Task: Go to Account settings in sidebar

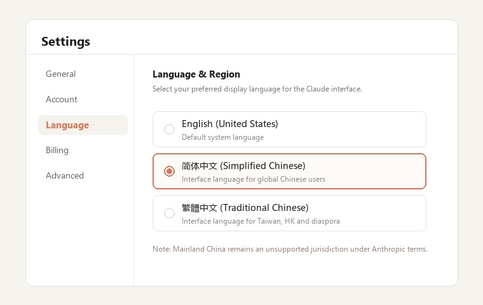Action: click(x=61, y=99)
